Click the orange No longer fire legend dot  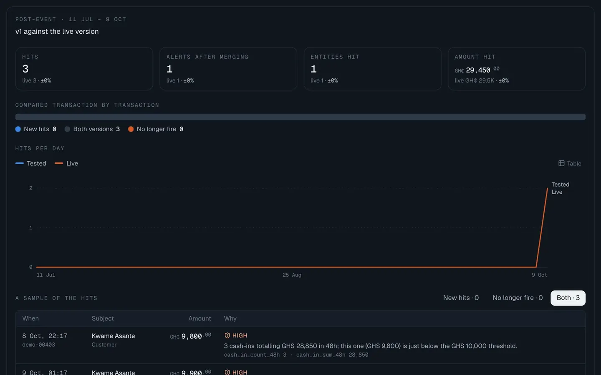pyautogui.click(x=131, y=129)
